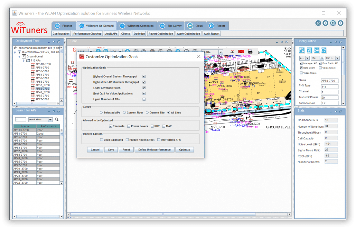Collapse the Bay WiFi Plan tree node
Image resolution: width=356 pixels, height=228 pixels.
click(15, 53)
